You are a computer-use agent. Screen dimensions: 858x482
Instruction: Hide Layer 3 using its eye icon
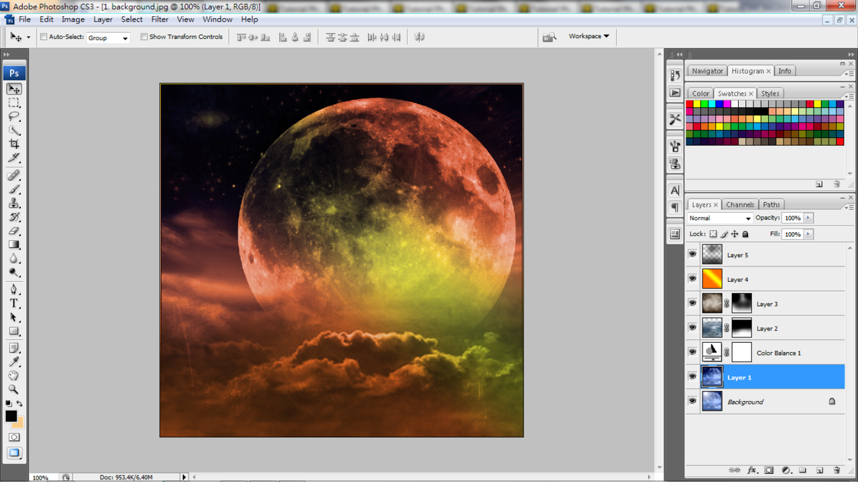692,303
